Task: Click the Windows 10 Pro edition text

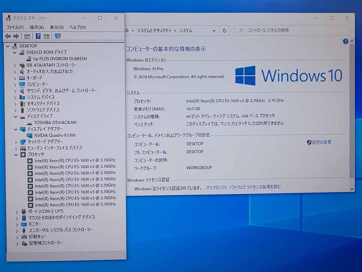Action: pyautogui.click(x=148, y=69)
